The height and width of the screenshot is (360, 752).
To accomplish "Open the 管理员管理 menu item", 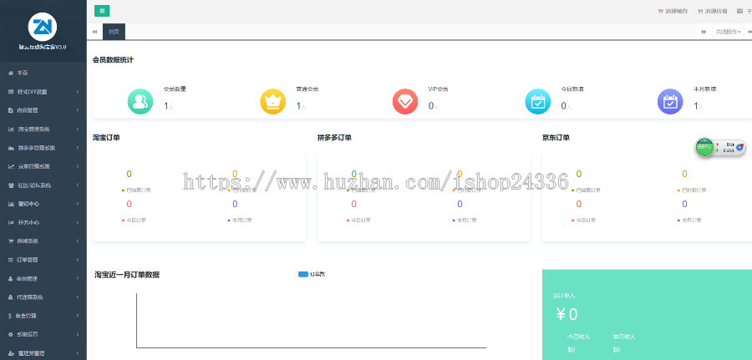I will 43,353.
